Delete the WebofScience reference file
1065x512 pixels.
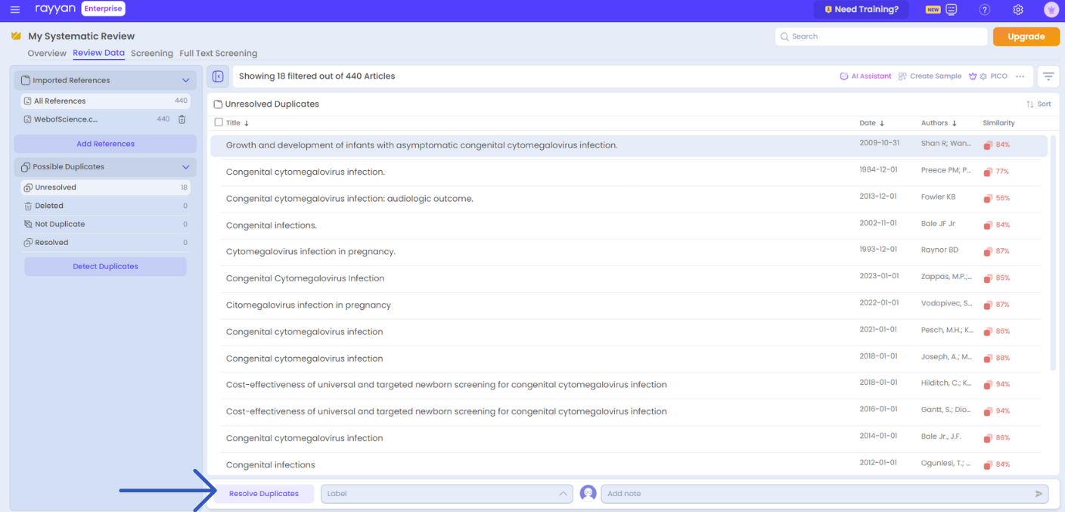click(182, 119)
